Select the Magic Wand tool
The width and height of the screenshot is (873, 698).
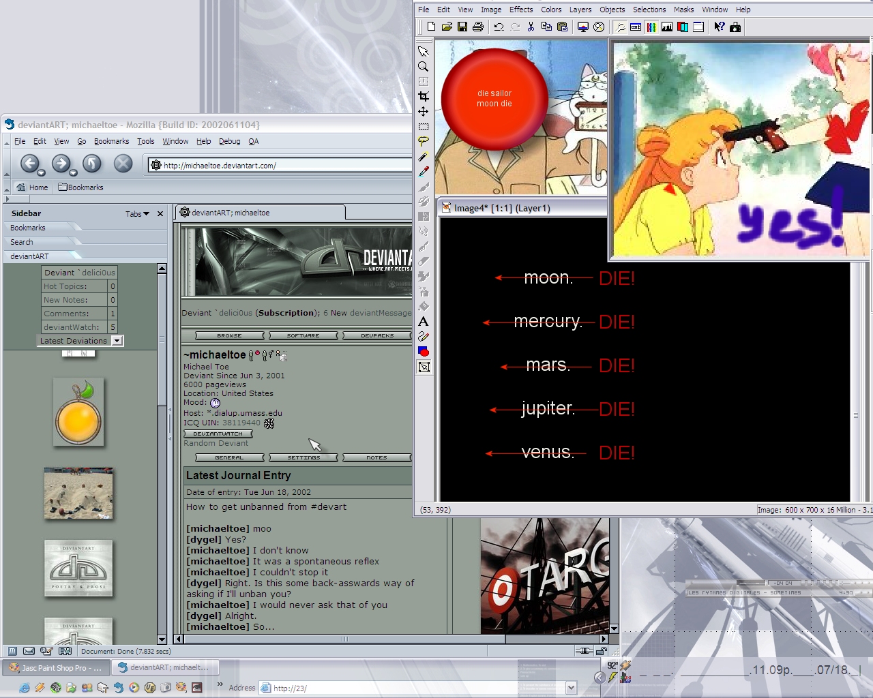coord(424,157)
